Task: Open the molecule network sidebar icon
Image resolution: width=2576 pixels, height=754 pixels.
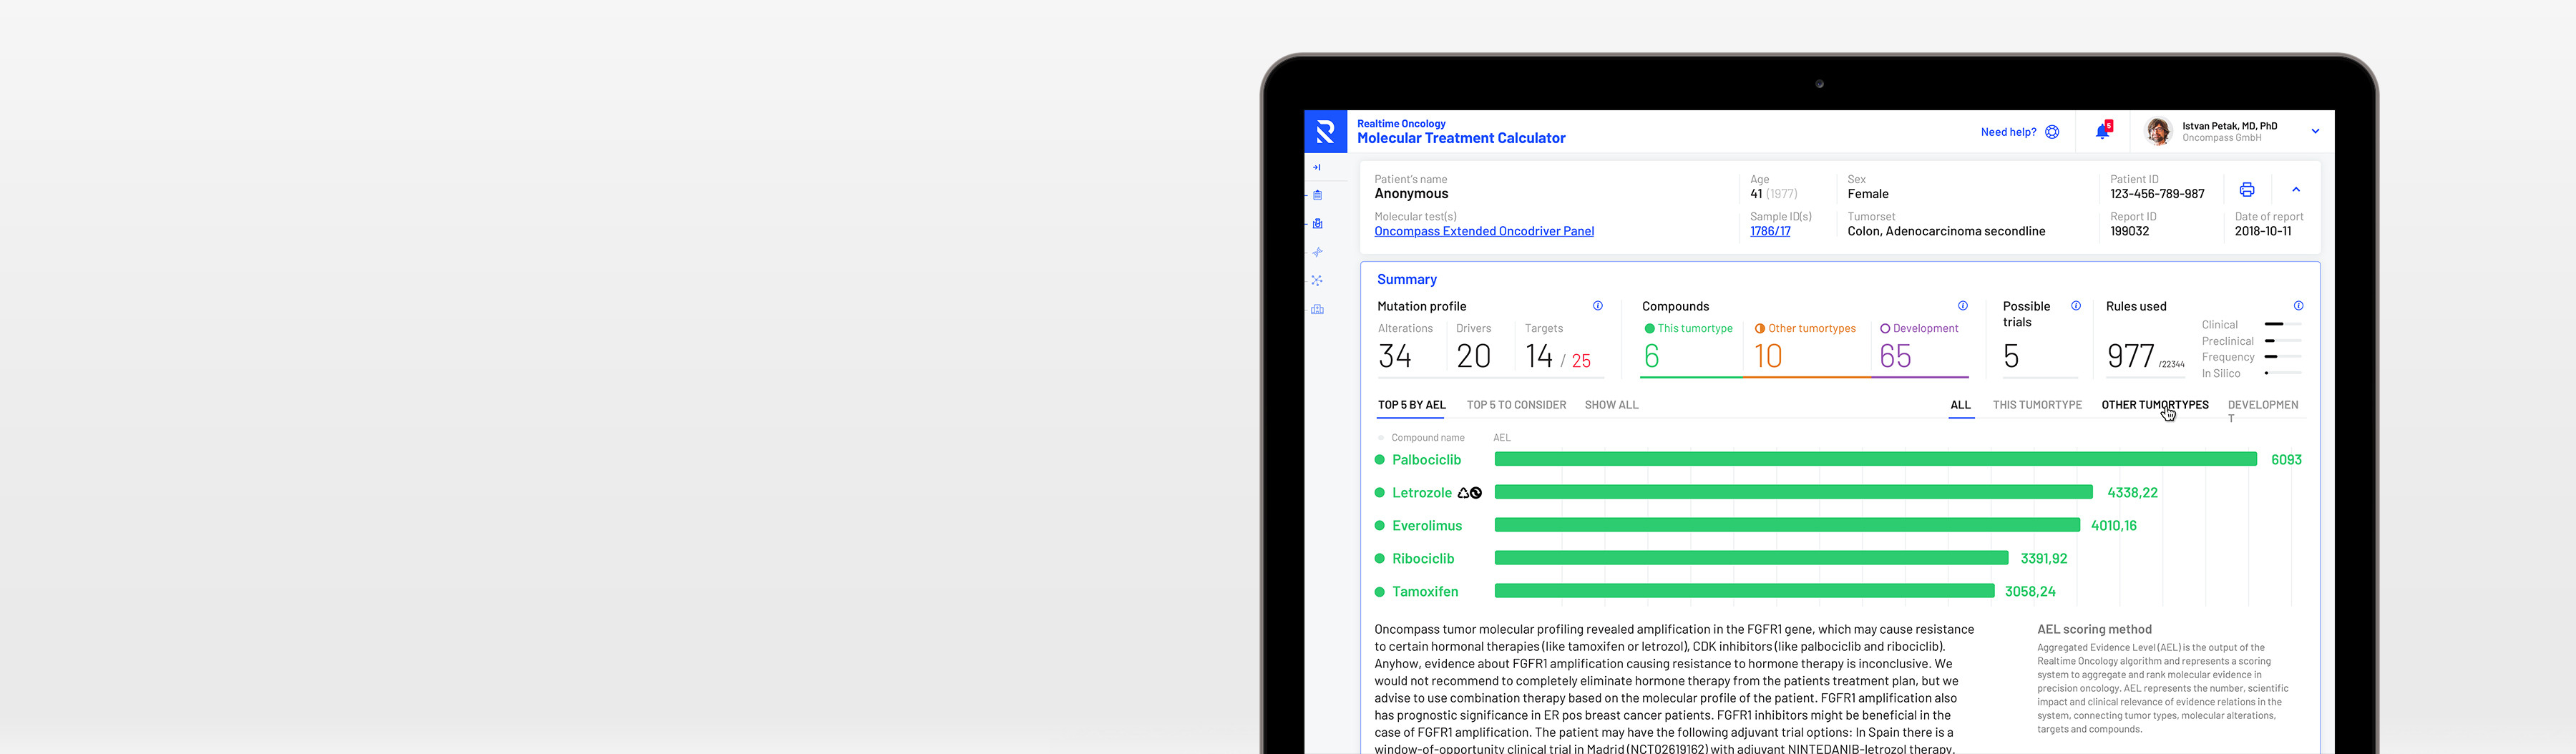Action: 1317,281
